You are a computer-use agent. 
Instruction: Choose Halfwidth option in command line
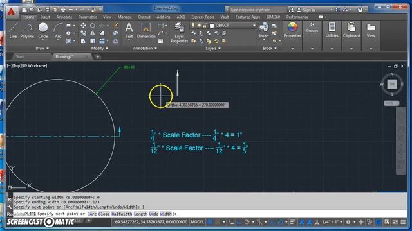pyautogui.click(x=122, y=214)
